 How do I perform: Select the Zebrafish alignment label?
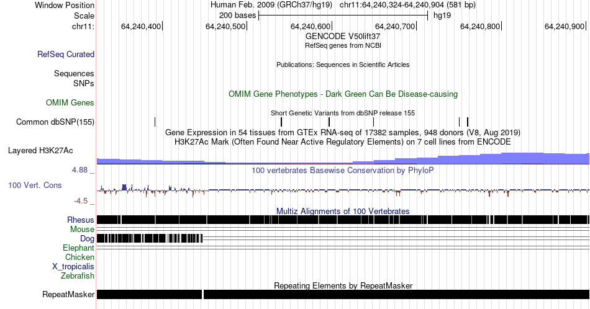(78, 275)
